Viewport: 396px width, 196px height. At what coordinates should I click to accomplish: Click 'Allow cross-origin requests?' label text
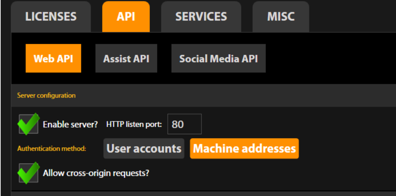96,173
